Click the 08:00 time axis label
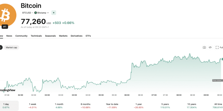Viewport: 223px width, 111px height. (x=179, y=95)
